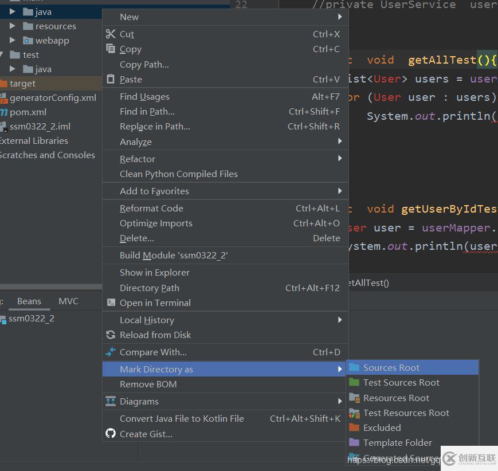This screenshot has height=471, width=498.
Task: Click the ssm0322_2 module icon in Beans panel
Action: (x=3, y=320)
